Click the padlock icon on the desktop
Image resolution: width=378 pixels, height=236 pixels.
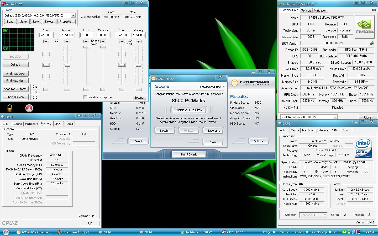pos(10,108)
